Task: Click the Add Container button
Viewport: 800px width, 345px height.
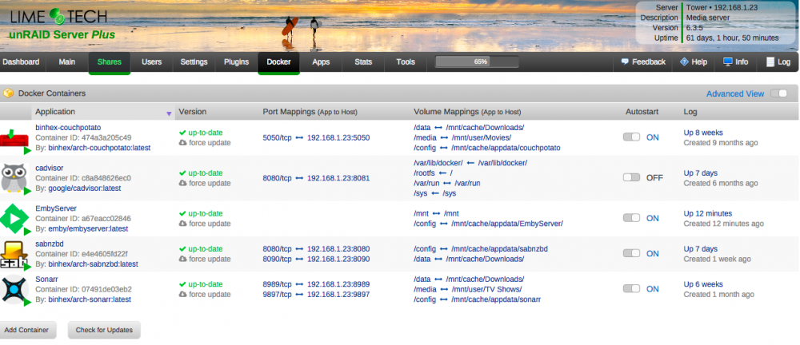Action: pyautogui.click(x=26, y=330)
